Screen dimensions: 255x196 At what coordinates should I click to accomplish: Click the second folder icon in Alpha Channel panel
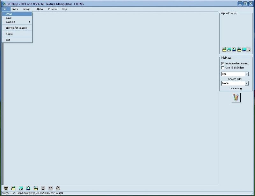pyautogui.click(x=239, y=50)
